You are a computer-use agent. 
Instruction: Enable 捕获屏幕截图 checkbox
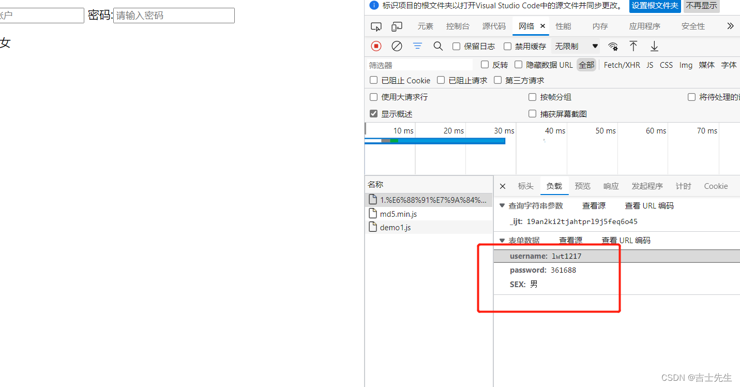click(x=532, y=114)
